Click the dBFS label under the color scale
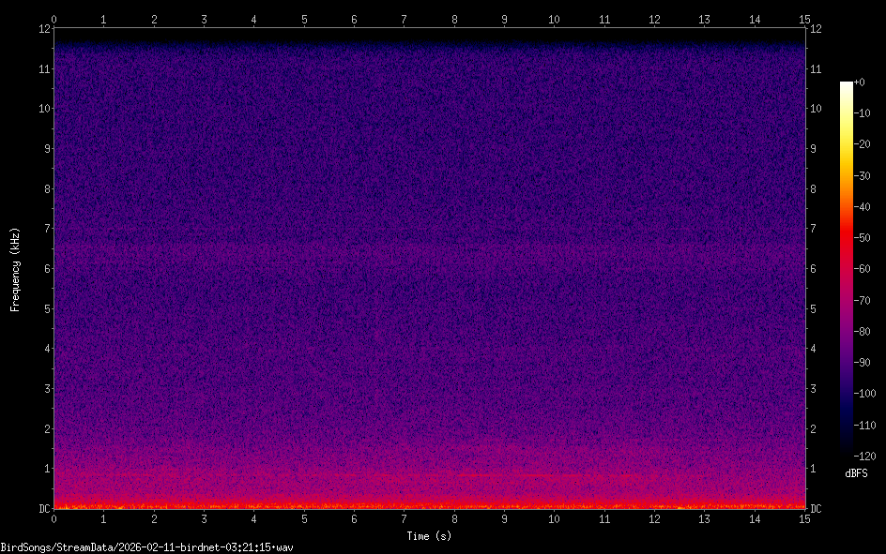886x554 pixels. point(856,473)
